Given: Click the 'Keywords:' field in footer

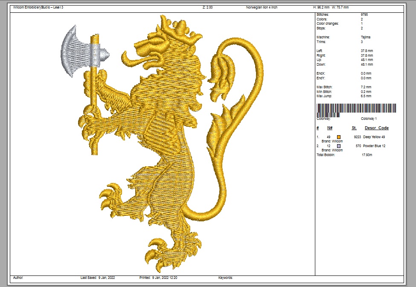Looking at the screenshot, I should (x=225, y=278).
